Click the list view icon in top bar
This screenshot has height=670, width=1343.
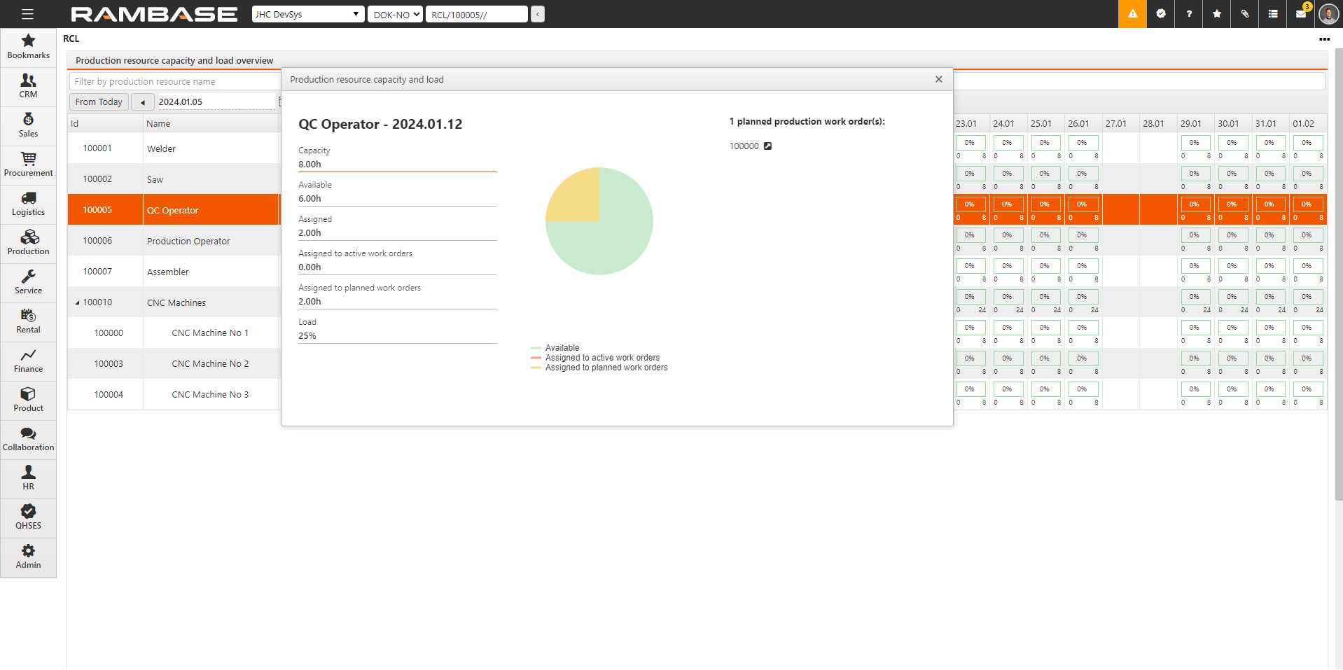coord(1273,14)
